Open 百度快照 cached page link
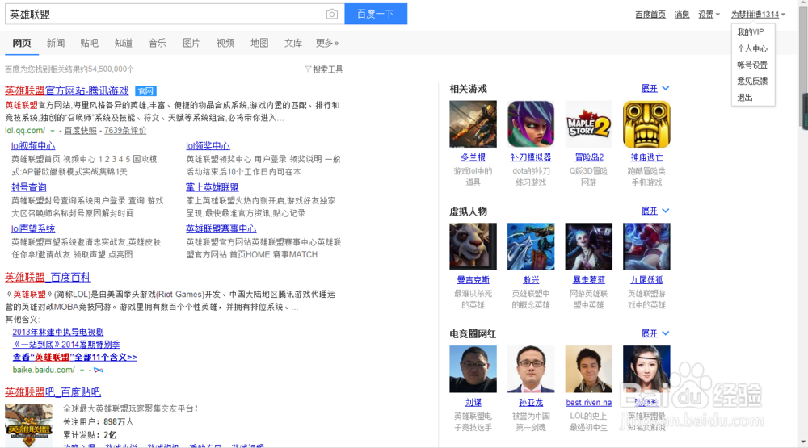Viewport: 808px width, 448px height. click(x=80, y=131)
